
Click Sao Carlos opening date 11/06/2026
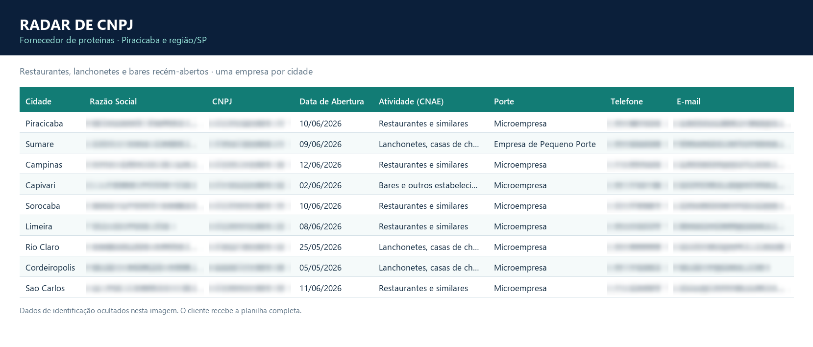(320, 288)
